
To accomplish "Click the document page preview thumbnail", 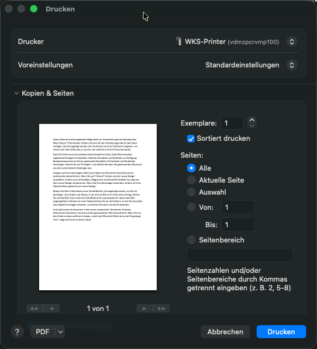I will 98,207.
